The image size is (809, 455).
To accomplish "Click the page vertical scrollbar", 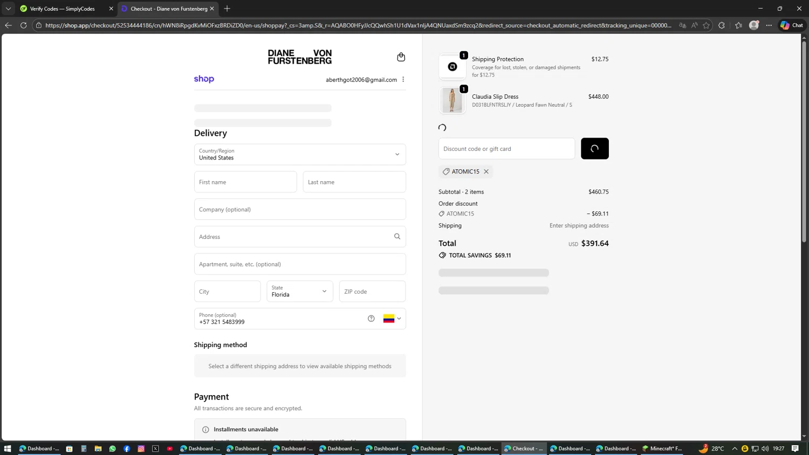I will coord(804,141).
